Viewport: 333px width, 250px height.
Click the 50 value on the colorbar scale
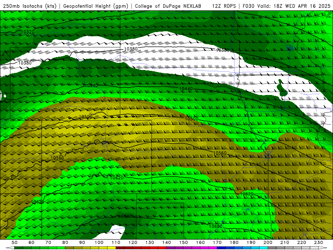[15, 242]
